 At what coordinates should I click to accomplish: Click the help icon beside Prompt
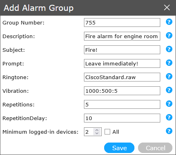(169, 63)
